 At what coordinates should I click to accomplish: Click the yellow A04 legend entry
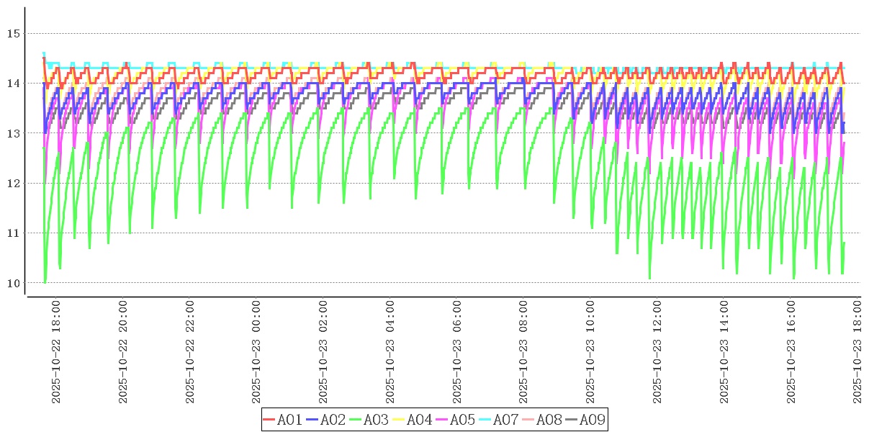click(x=419, y=420)
